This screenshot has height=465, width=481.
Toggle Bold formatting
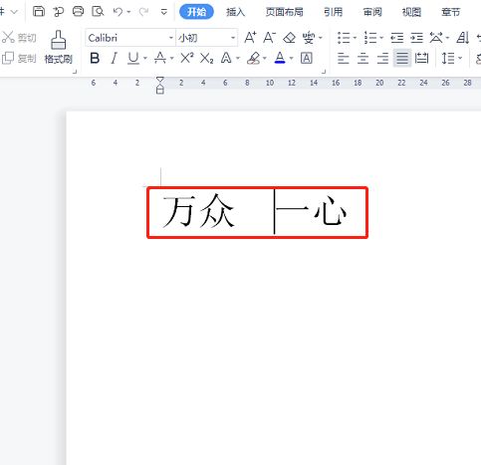point(95,59)
